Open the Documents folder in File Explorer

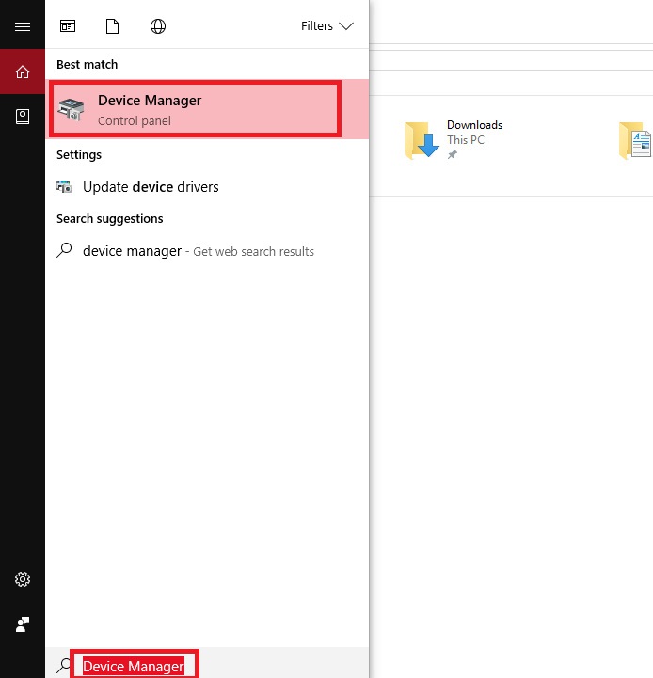[x=636, y=140]
